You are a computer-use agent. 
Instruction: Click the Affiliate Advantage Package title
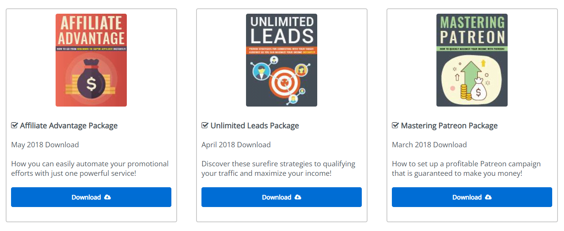pos(69,126)
